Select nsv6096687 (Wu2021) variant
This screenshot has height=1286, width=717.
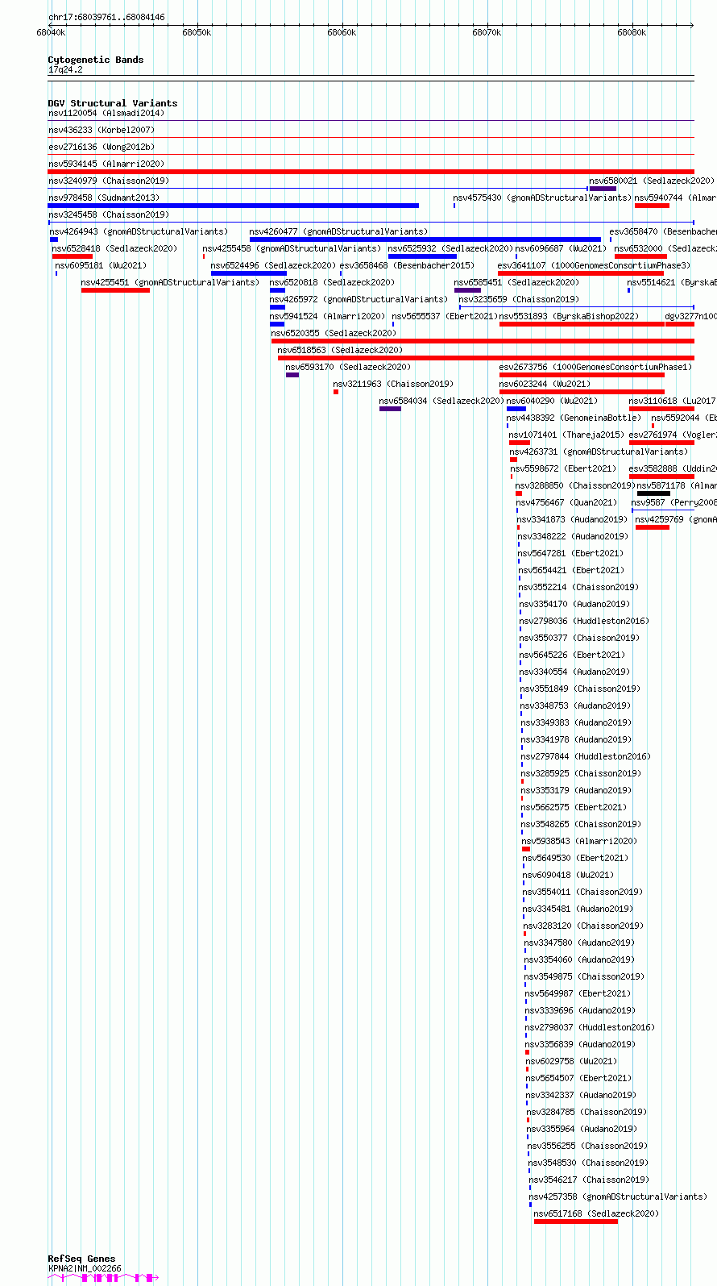(562, 248)
